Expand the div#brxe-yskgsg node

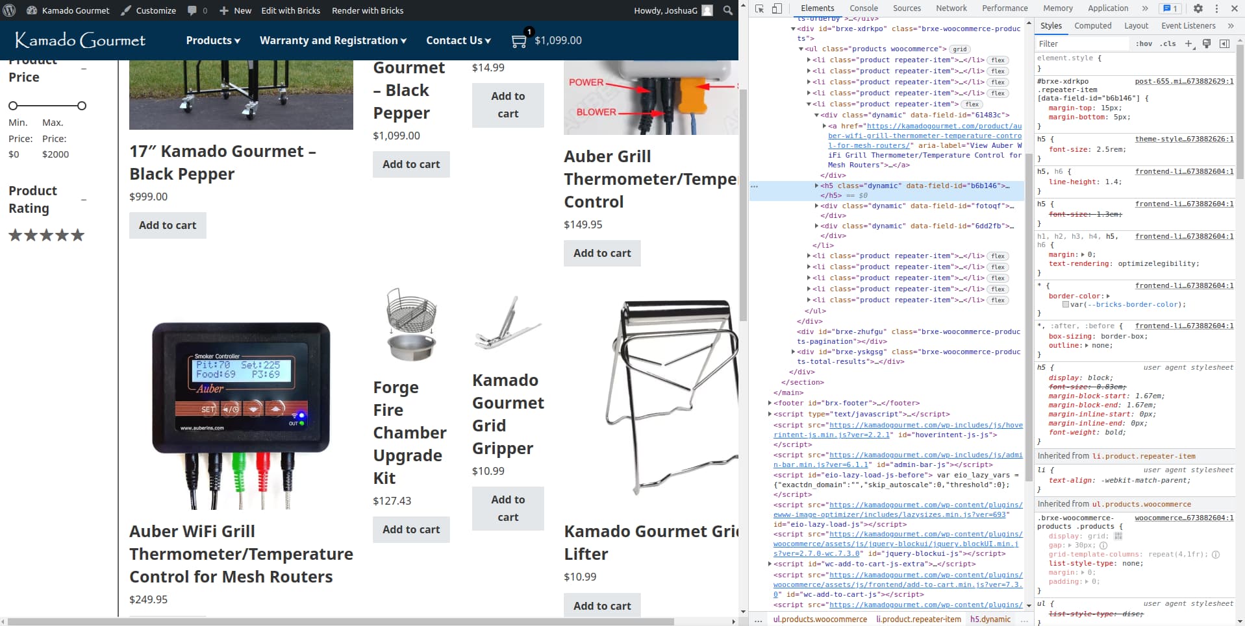pos(793,352)
